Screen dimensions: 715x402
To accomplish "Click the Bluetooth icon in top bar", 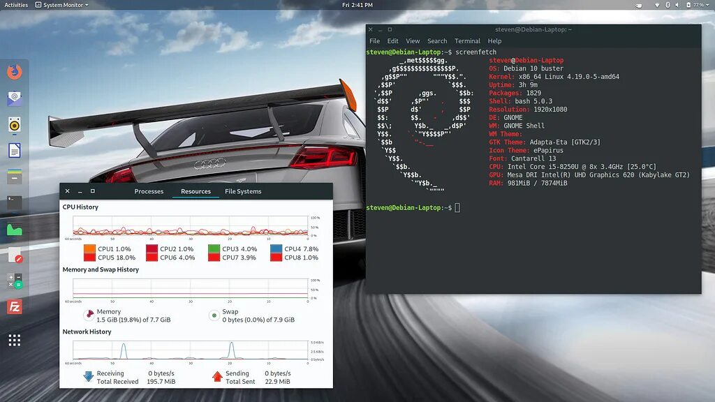I will click(x=668, y=5).
